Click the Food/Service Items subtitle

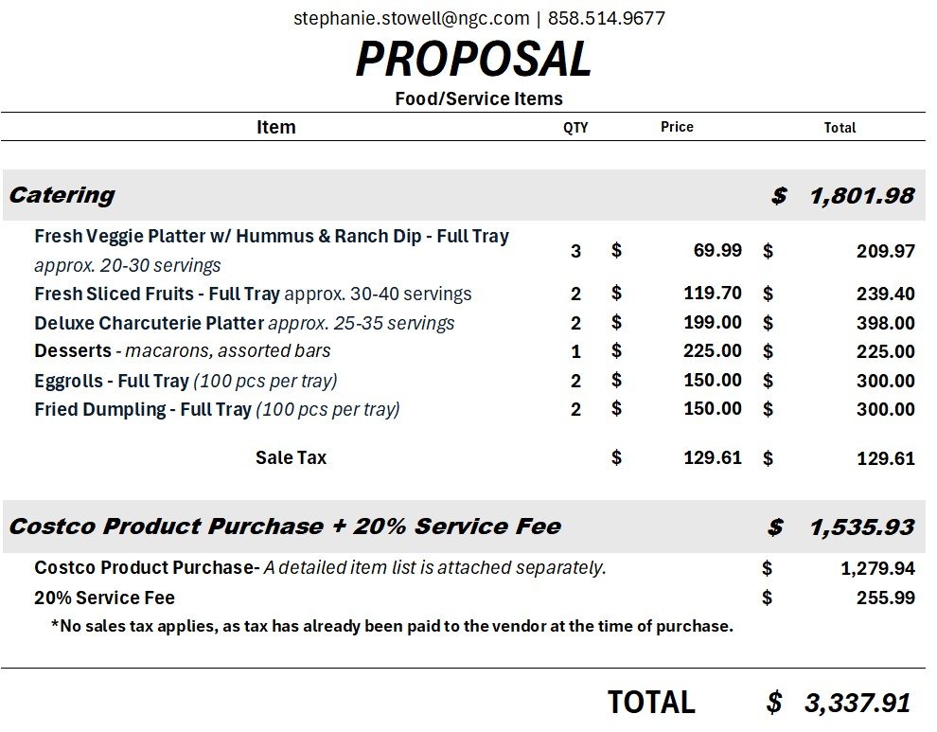pos(479,98)
